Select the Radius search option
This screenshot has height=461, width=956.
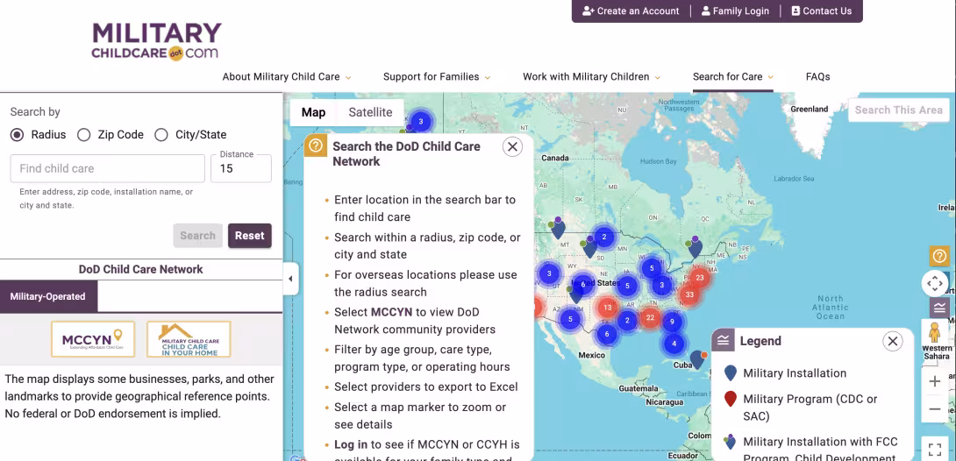pyautogui.click(x=17, y=135)
